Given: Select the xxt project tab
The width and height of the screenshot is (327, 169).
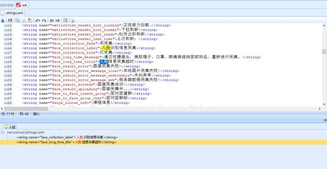Looking at the screenshot, I should (22, 5).
